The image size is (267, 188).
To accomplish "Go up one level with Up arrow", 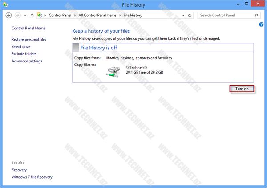I will [x=32, y=15].
